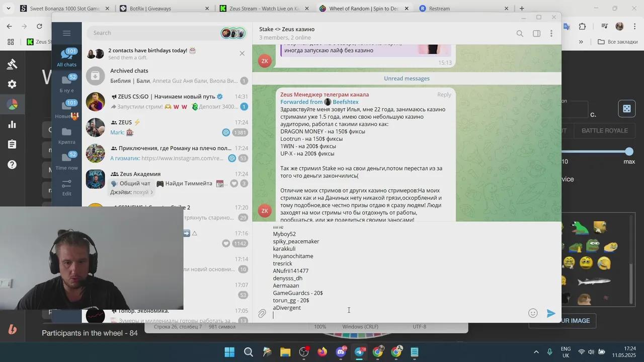Image resolution: width=644 pixels, height=362 pixels.
Task: Open the bar chart statistics icon
Action: [12, 125]
